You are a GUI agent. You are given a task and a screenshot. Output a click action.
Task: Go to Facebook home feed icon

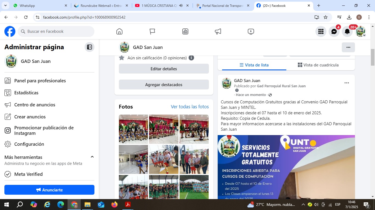[119, 31]
